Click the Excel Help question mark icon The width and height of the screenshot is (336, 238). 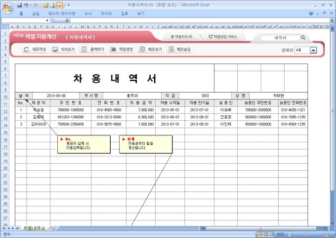(x=311, y=13)
